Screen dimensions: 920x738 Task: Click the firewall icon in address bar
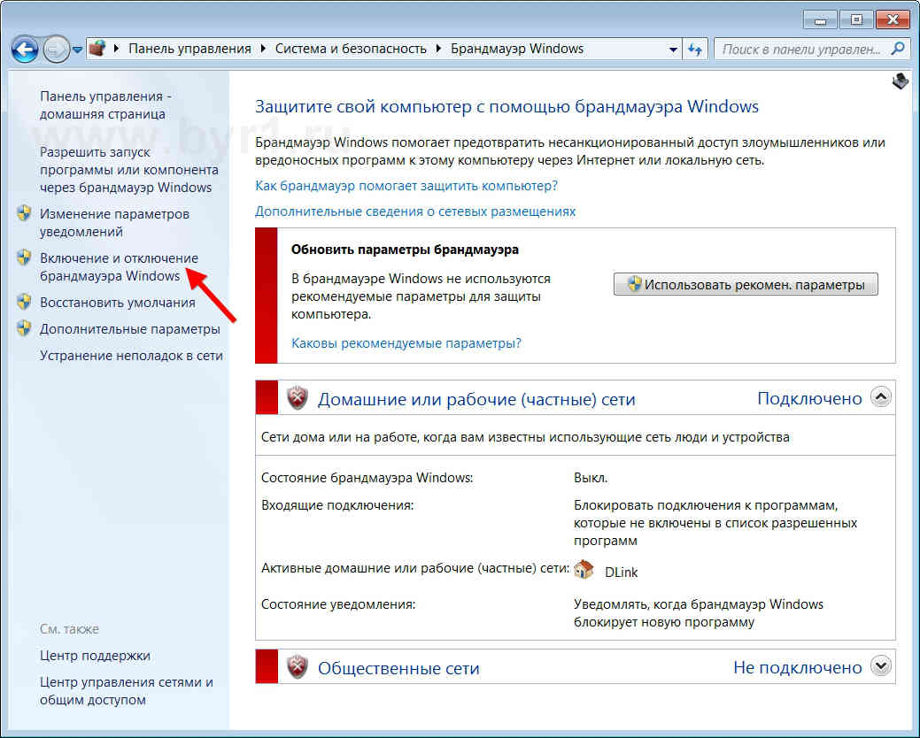[97, 49]
